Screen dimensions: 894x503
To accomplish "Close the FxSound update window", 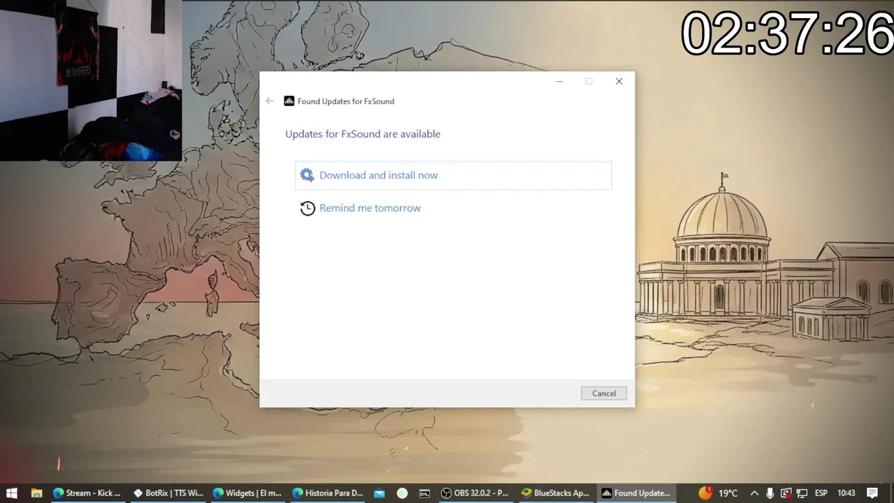I will [x=619, y=82].
